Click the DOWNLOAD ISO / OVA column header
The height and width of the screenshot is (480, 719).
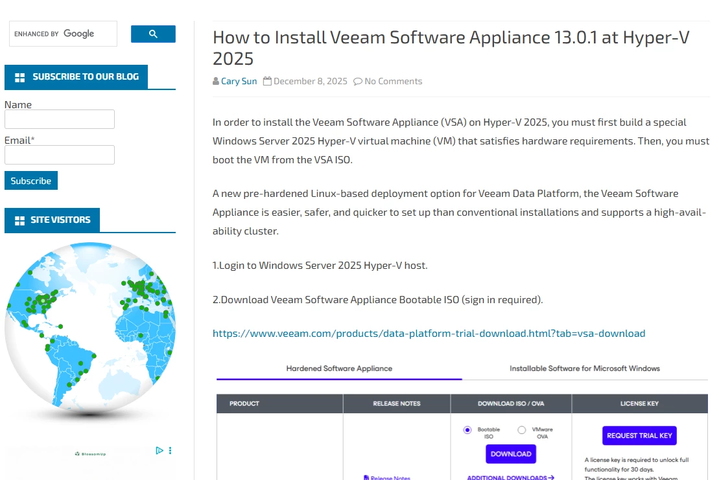(511, 404)
